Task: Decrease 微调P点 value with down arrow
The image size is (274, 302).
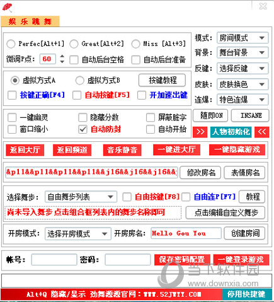Action: (x=62, y=62)
